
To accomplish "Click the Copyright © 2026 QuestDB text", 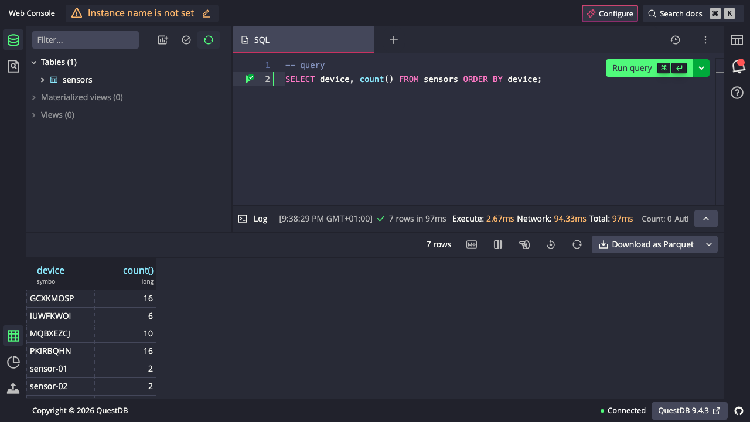I will tap(80, 411).
